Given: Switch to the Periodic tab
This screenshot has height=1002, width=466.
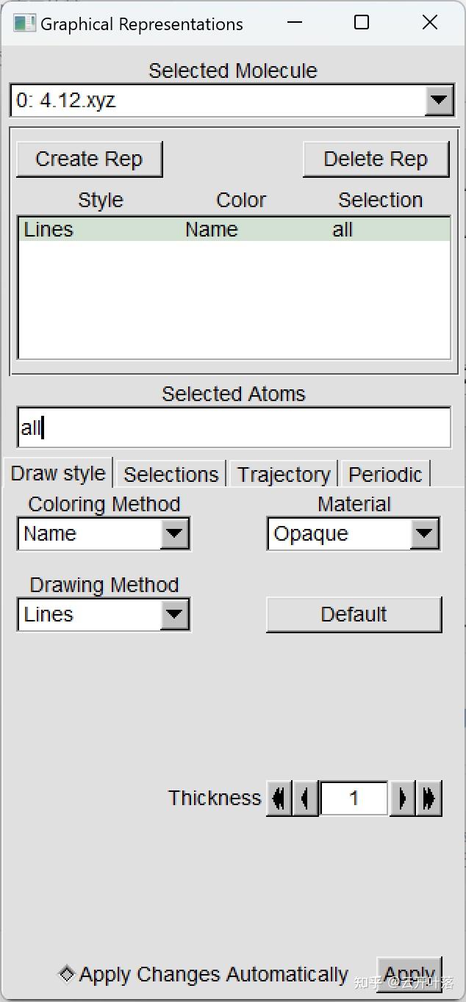Looking at the screenshot, I should click(x=385, y=475).
